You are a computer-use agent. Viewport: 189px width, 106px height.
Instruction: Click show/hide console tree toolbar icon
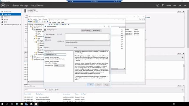[x=37, y=21]
